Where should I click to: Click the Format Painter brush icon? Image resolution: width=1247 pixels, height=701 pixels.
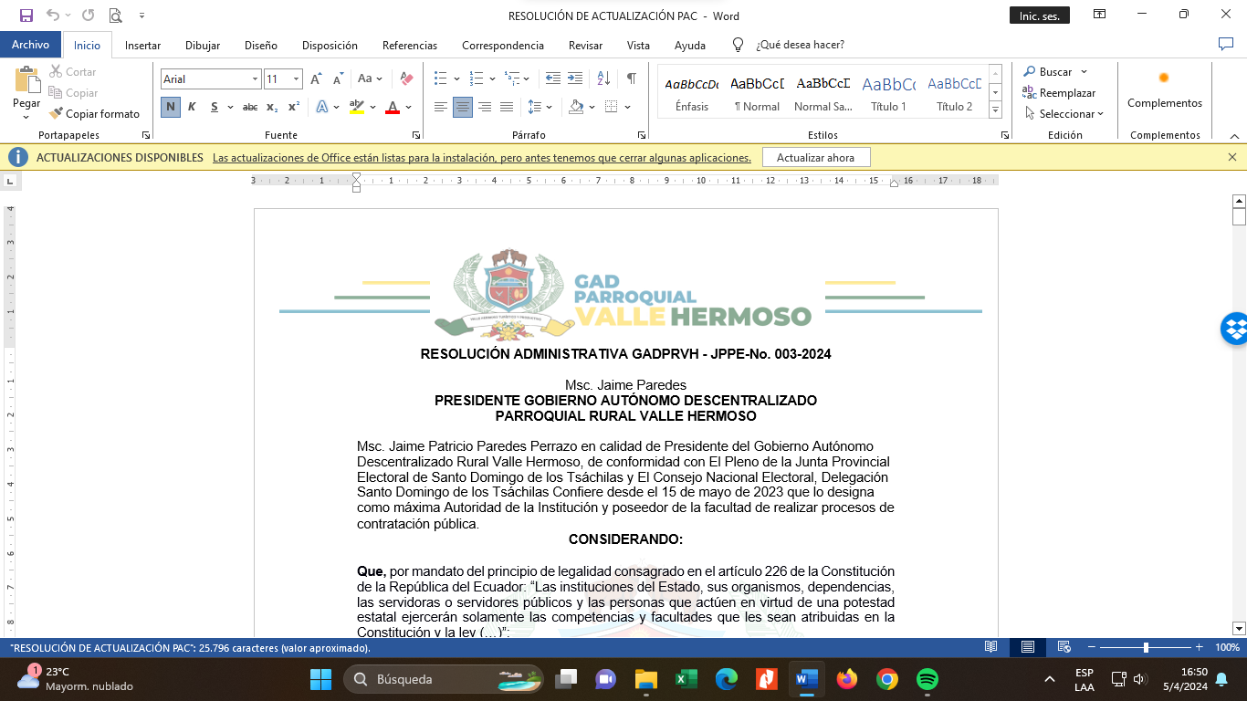57,114
